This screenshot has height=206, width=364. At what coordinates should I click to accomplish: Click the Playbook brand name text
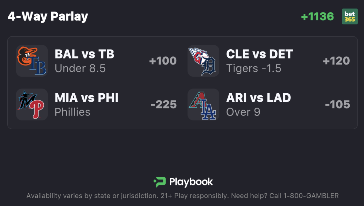coord(191,182)
